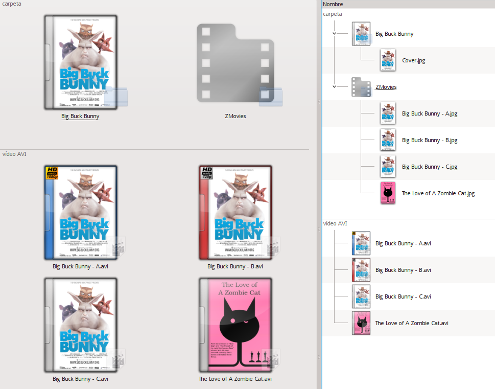Click Big Buck Bunny - C.jpg row text
This screenshot has width=495, height=389.
click(430, 167)
